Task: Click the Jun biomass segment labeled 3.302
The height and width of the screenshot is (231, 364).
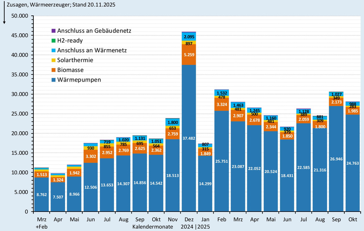Action: point(91,156)
